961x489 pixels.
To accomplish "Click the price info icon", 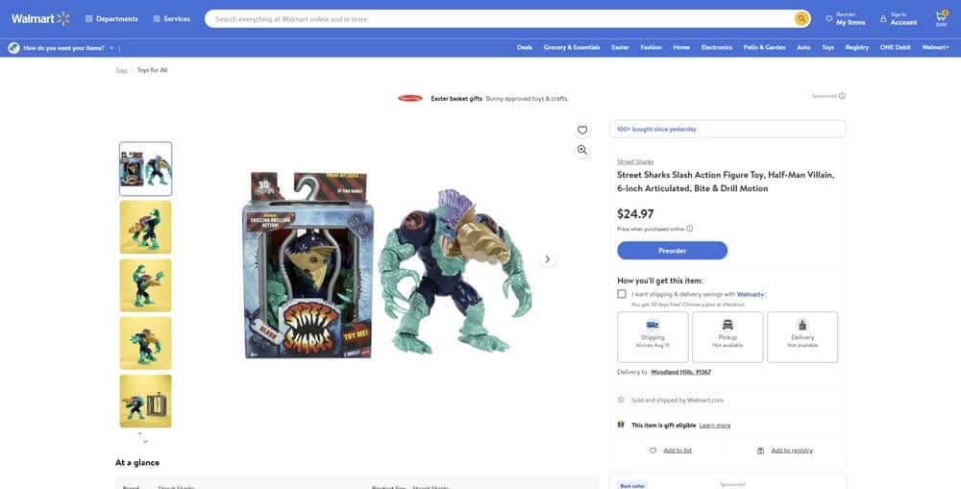I will click(689, 229).
